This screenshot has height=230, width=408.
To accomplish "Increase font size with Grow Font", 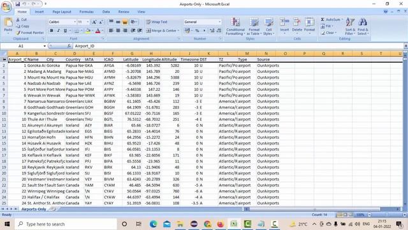I will [94, 22].
